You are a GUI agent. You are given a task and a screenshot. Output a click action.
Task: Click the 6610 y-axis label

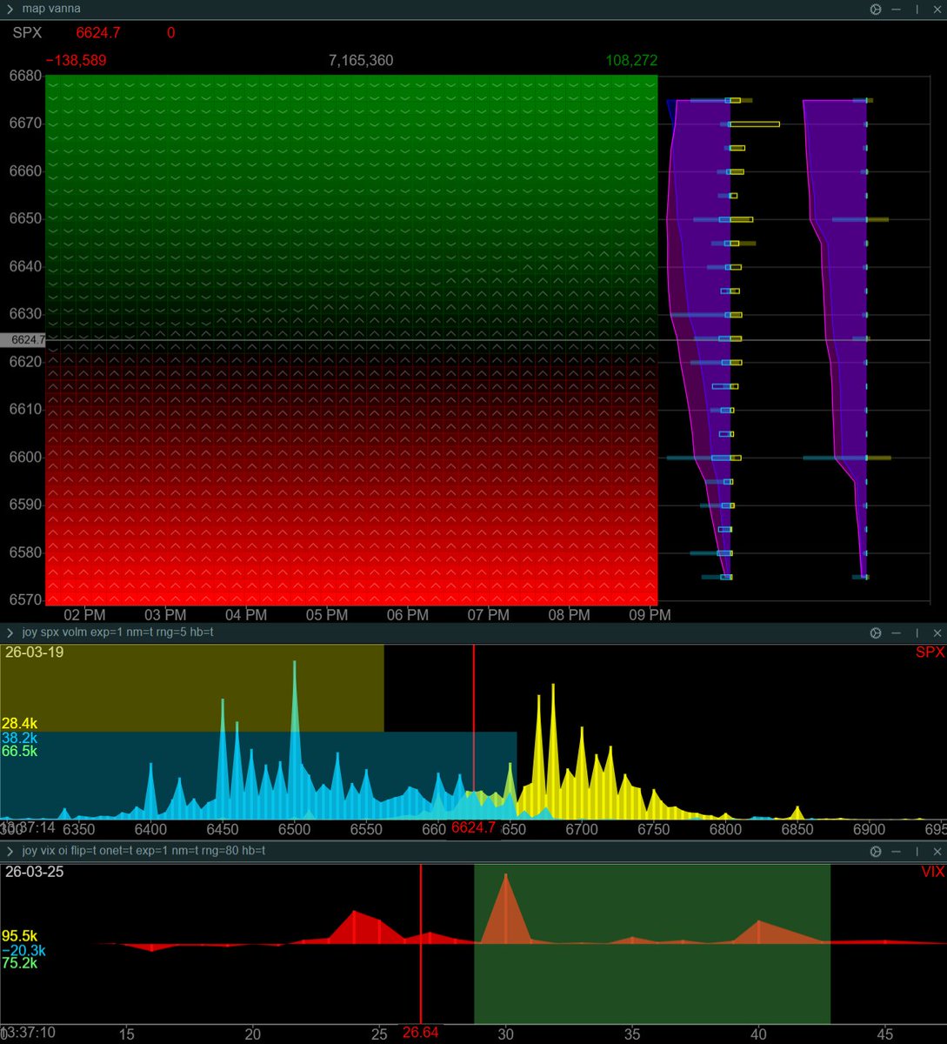(x=25, y=409)
